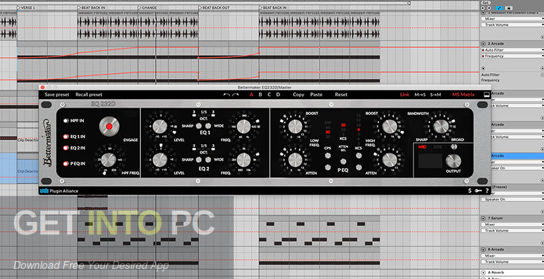Click Reset in plugin toolbar
This screenshot has height=279, width=544.
coord(341,94)
